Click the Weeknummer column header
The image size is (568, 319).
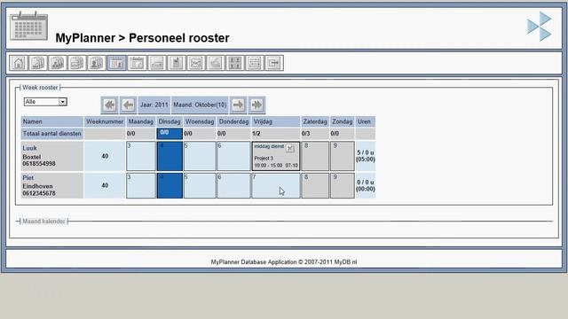[105, 121]
